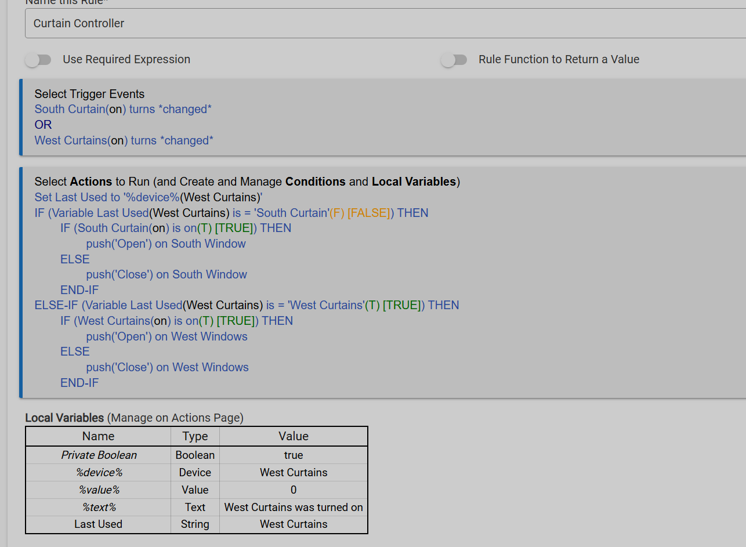Click push('Open') on South Window action
The image size is (746, 547).
pos(166,244)
